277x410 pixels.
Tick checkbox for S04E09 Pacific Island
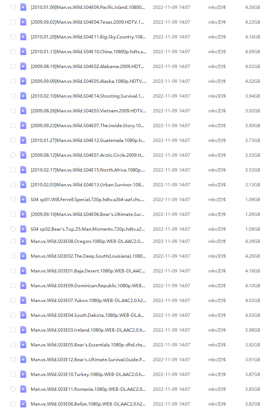(13, 7)
